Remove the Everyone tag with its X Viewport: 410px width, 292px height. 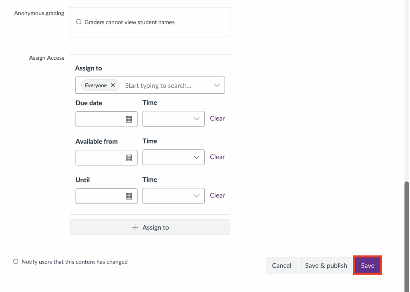pyautogui.click(x=113, y=85)
